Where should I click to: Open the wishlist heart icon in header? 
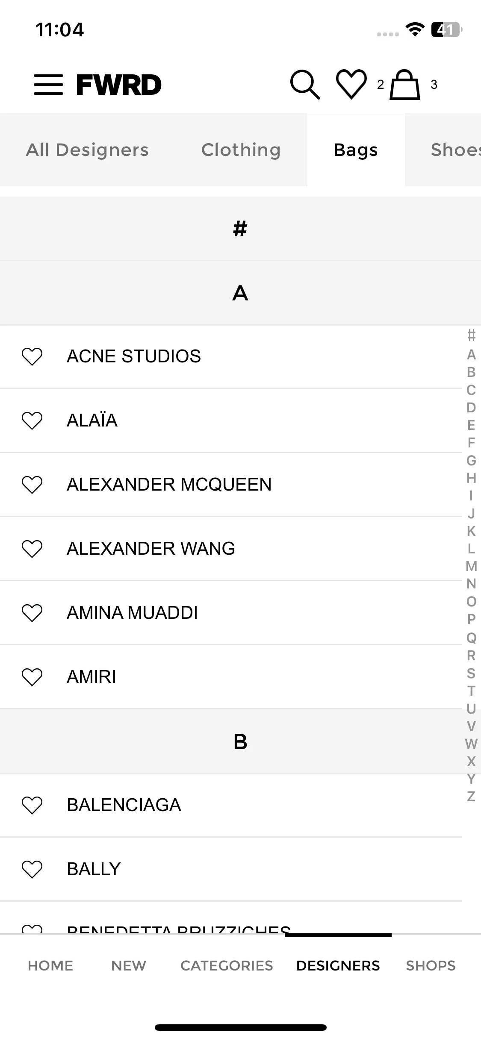pyautogui.click(x=351, y=84)
